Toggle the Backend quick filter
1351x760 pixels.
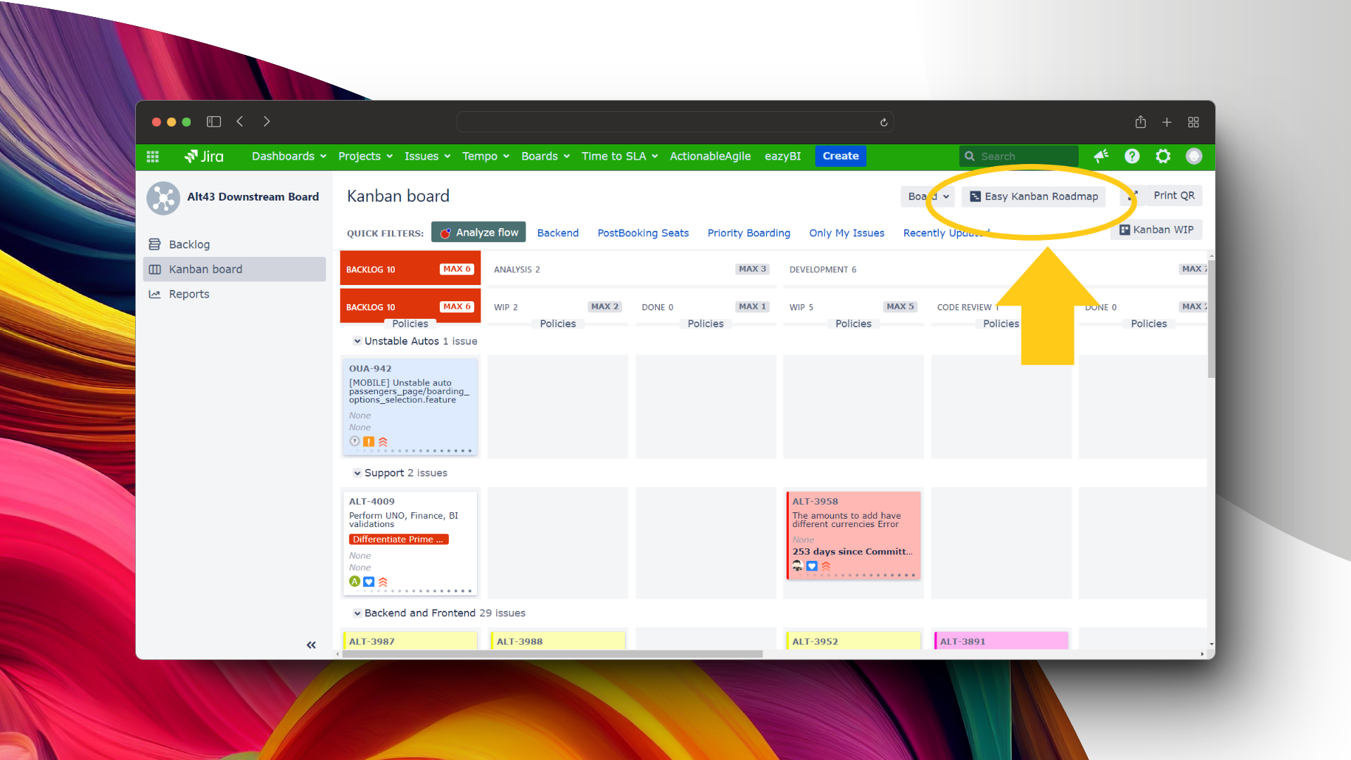pos(557,233)
